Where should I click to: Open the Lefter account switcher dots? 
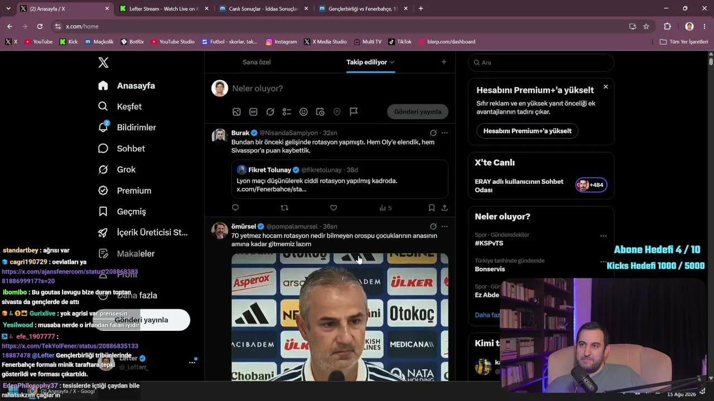(x=192, y=363)
